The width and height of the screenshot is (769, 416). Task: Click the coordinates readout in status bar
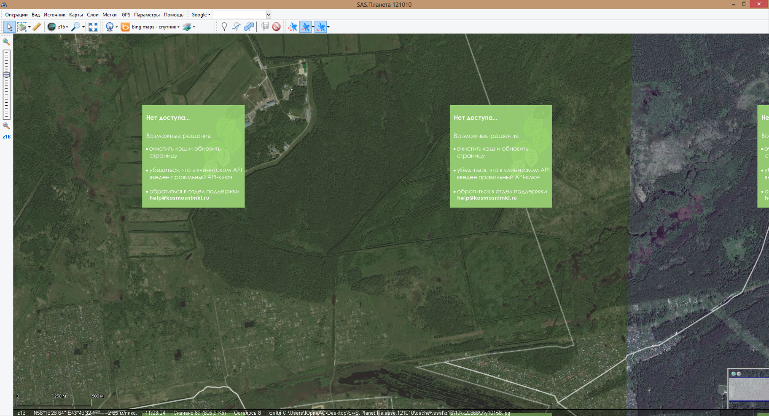[66, 413]
